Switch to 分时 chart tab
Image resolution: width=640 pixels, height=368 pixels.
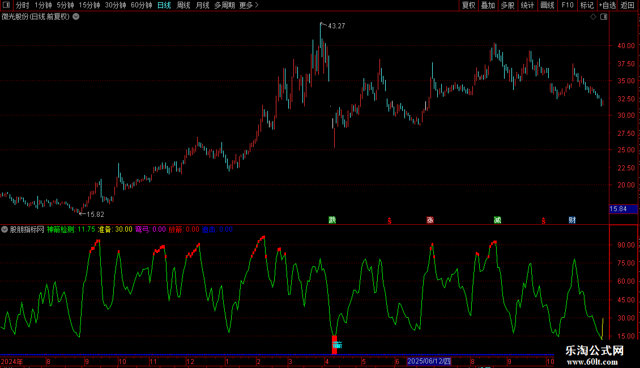click(x=23, y=5)
